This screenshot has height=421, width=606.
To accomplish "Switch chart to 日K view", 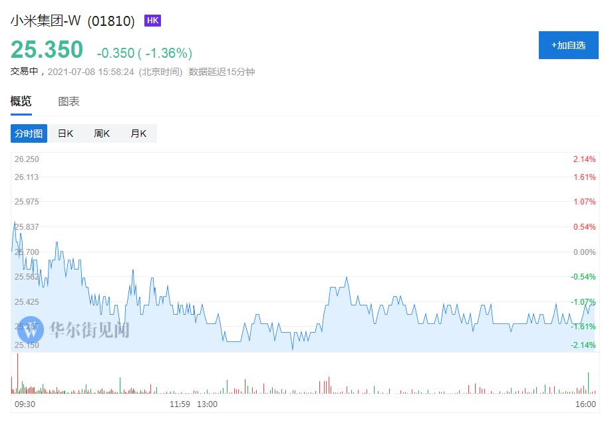I will tap(65, 133).
